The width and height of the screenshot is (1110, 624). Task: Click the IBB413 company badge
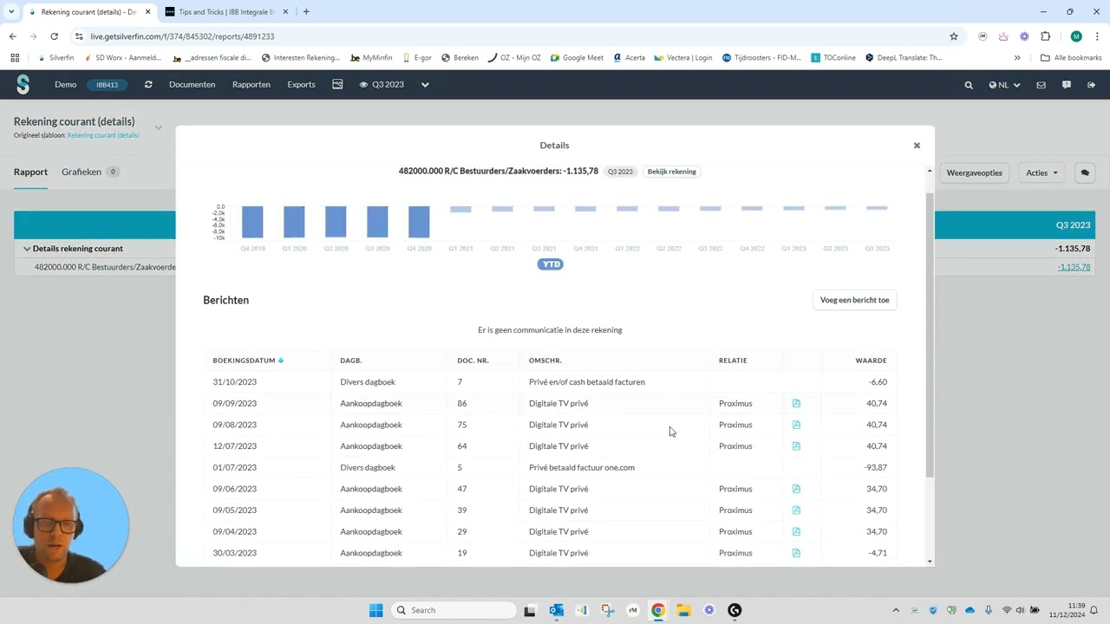pos(108,85)
